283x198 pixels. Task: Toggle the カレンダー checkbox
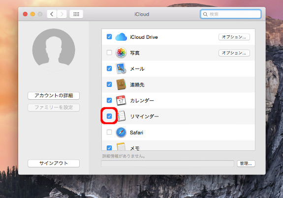(x=109, y=100)
